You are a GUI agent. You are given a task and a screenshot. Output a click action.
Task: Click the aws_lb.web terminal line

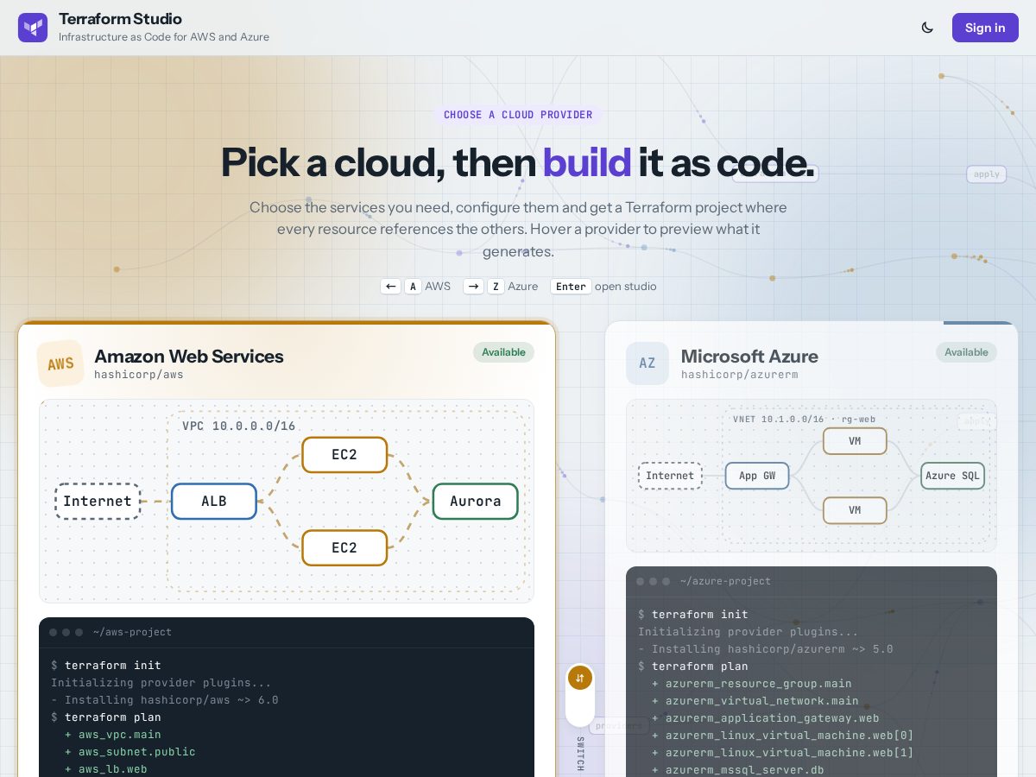point(106,769)
